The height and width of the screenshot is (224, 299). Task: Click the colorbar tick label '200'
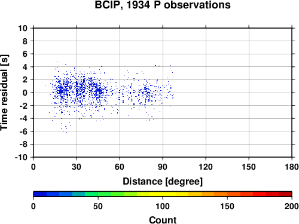292,206
